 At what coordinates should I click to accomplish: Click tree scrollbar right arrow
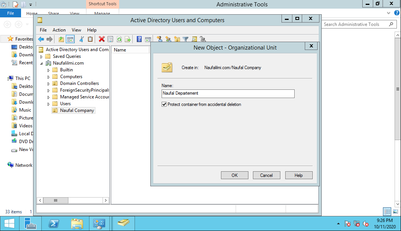point(106,200)
